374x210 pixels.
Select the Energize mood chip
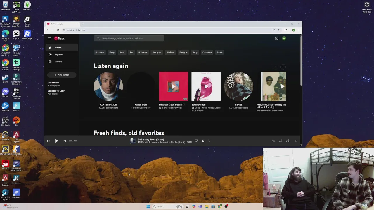coord(183,52)
